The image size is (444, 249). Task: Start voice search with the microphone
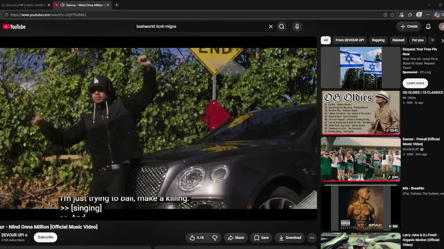tap(297, 27)
